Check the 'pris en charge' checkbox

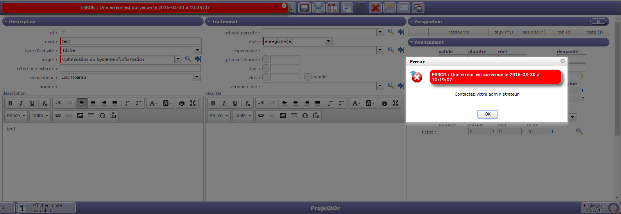click(x=266, y=59)
